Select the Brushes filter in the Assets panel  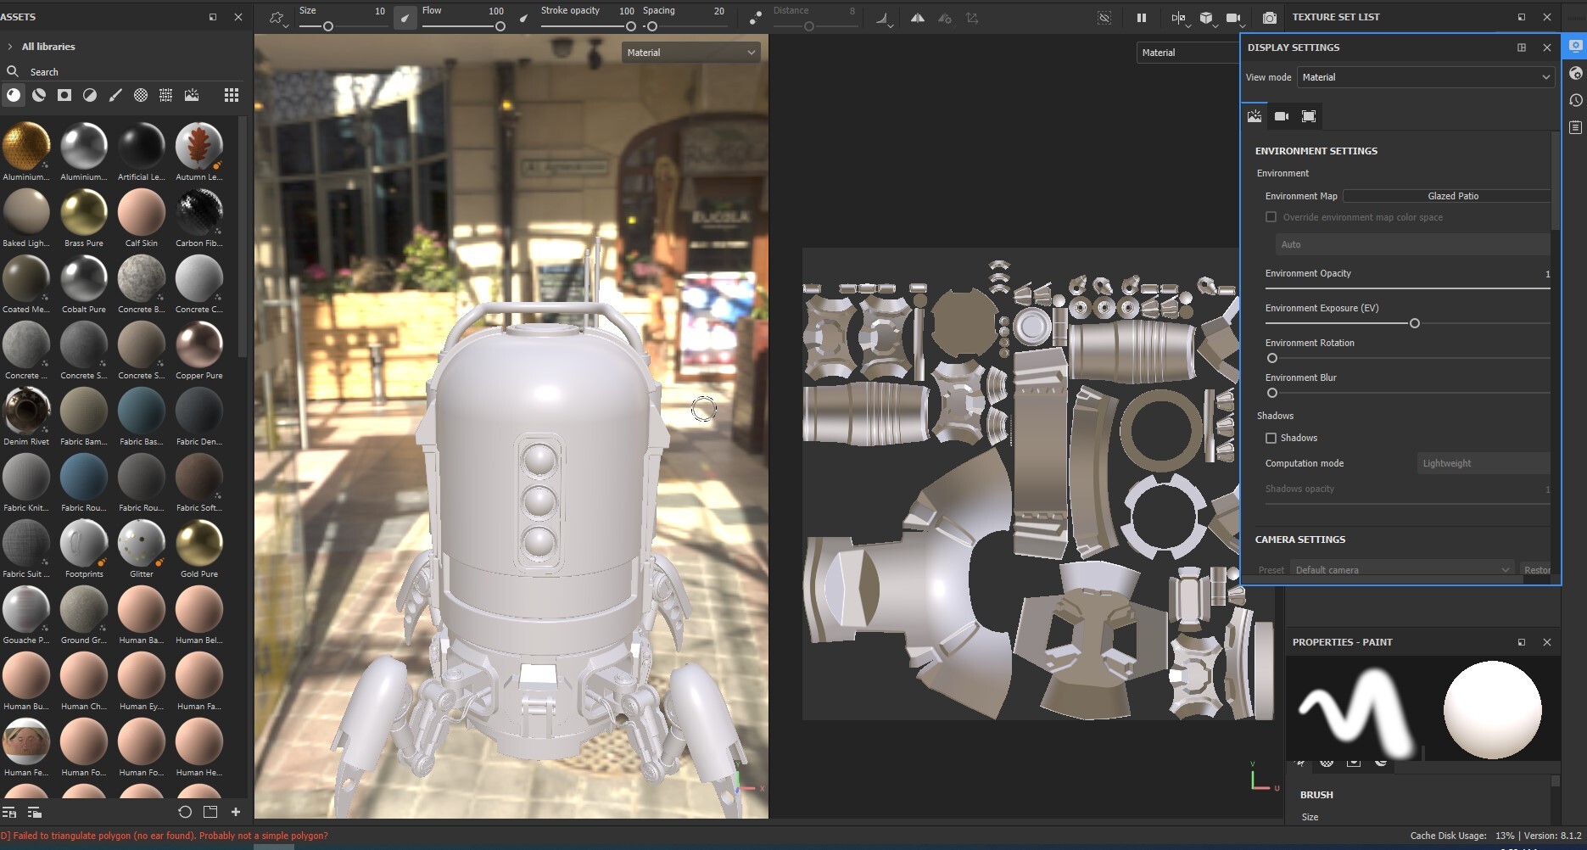click(116, 95)
